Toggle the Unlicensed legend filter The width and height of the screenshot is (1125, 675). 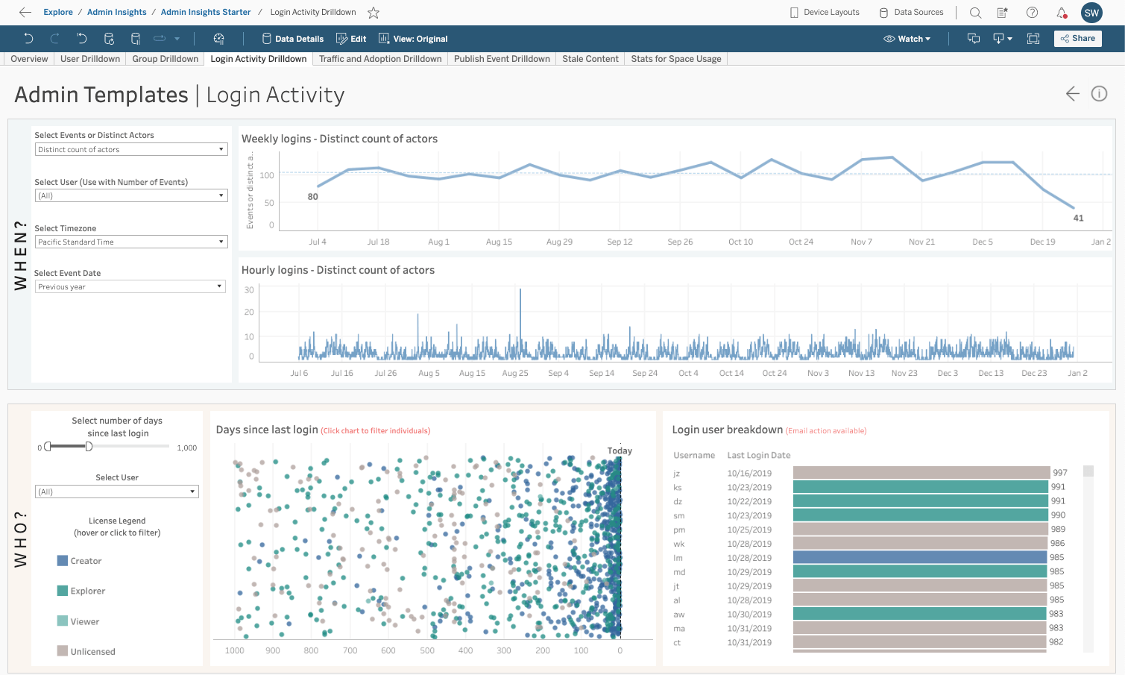tap(63, 651)
